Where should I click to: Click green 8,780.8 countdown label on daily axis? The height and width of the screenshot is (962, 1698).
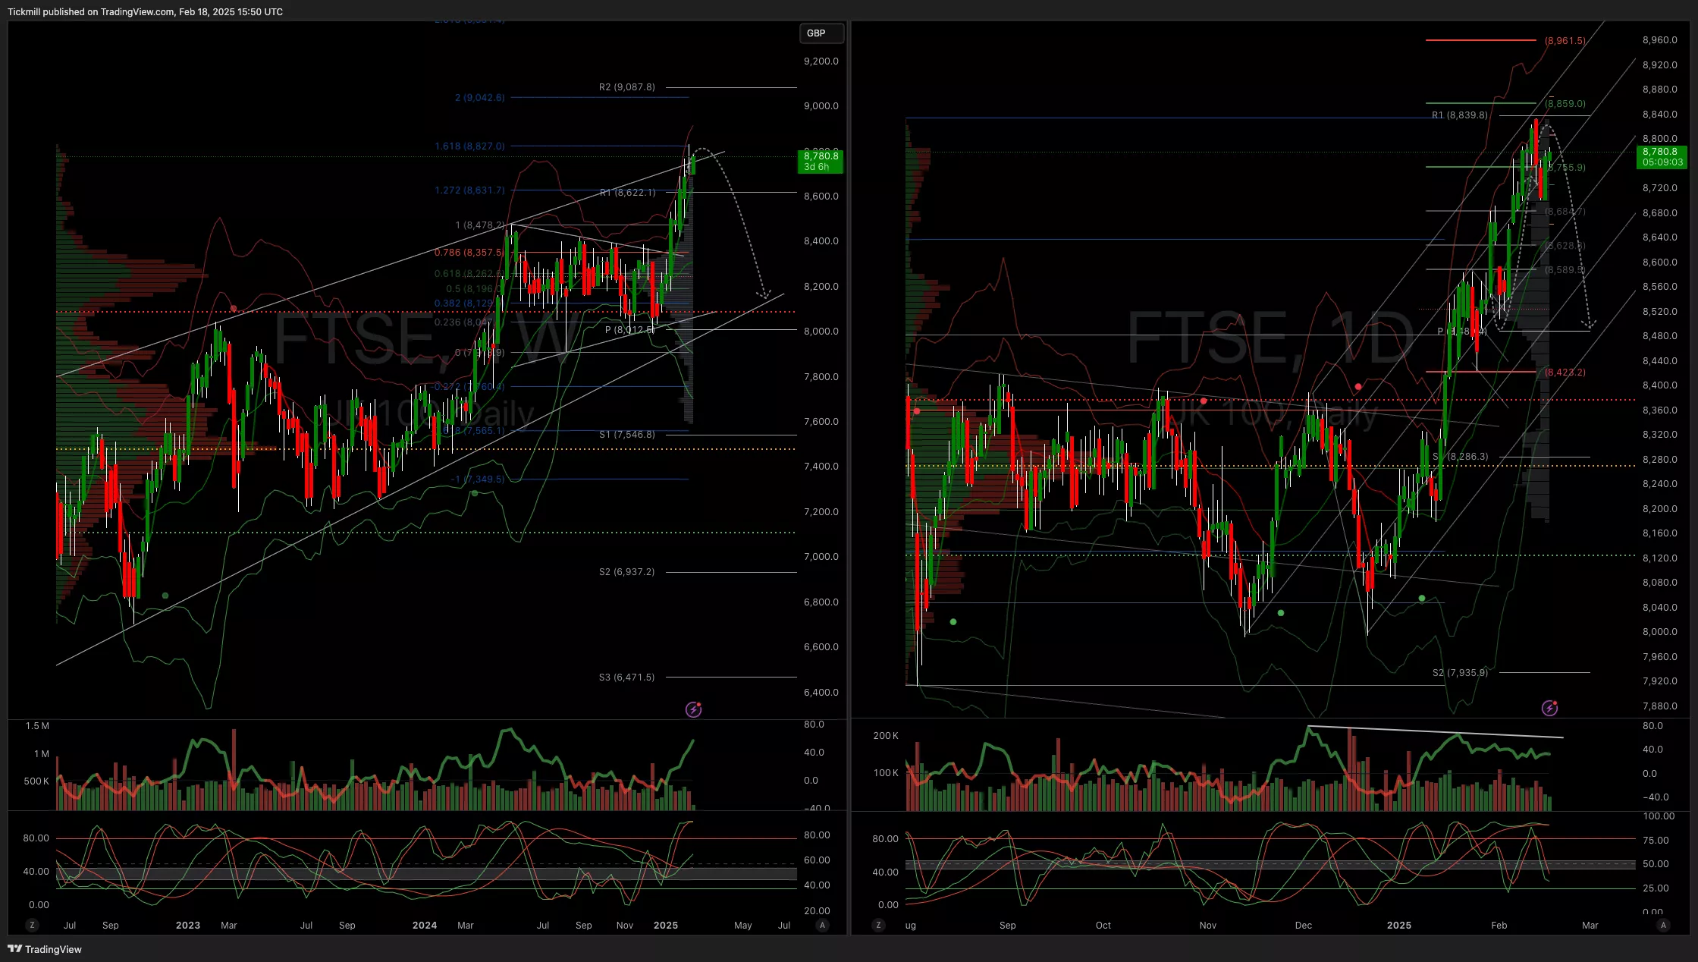(1662, 157)
